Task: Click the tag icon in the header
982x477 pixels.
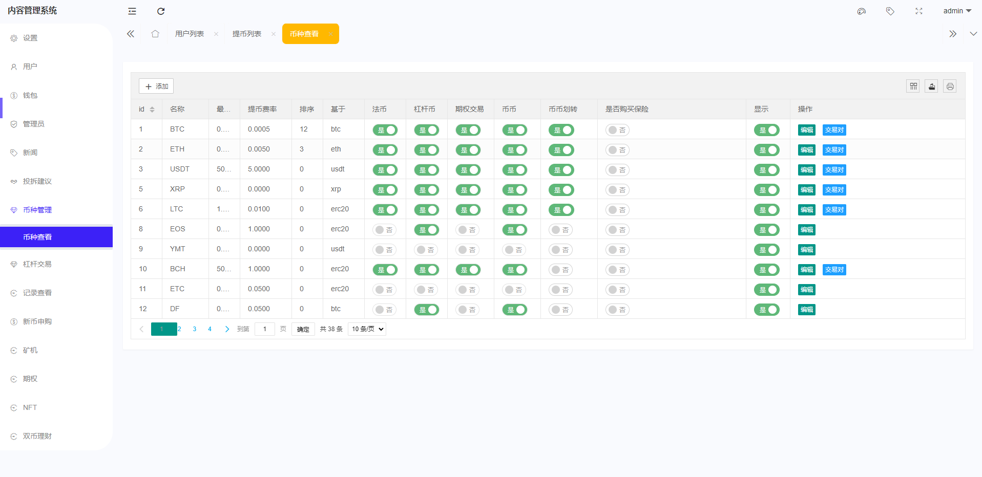Action: (x=890, y=11)
